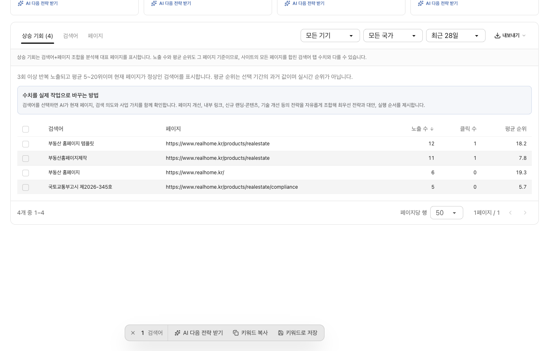Screen dimensions: 545x351
Task: Click 키워드로 저장 button
Action: (298, 333)
